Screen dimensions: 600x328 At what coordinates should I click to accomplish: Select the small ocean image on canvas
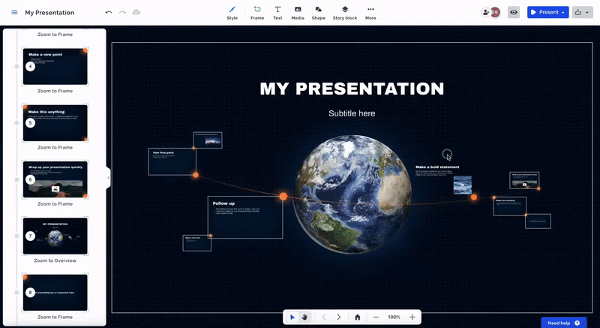click(x=462, y=185)
